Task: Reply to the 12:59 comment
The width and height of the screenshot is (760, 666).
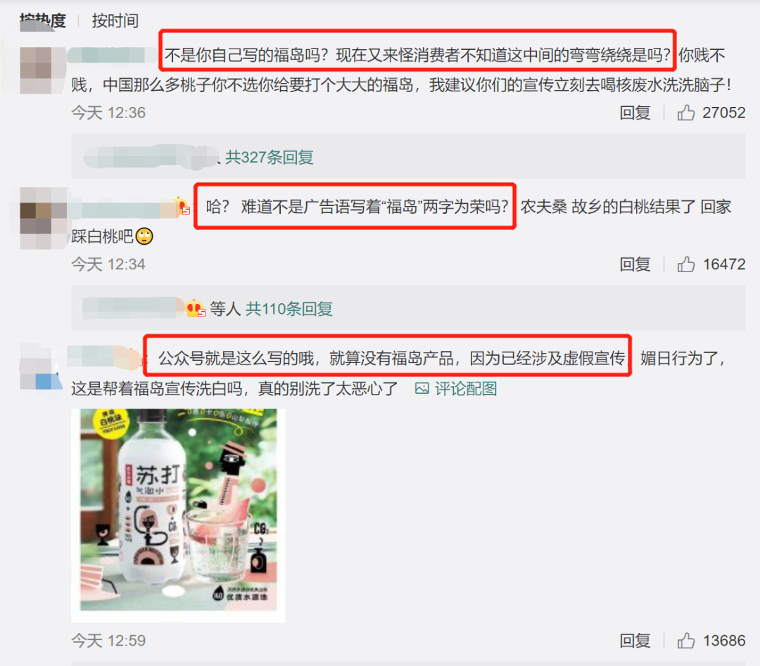Action: pos(635,641)
